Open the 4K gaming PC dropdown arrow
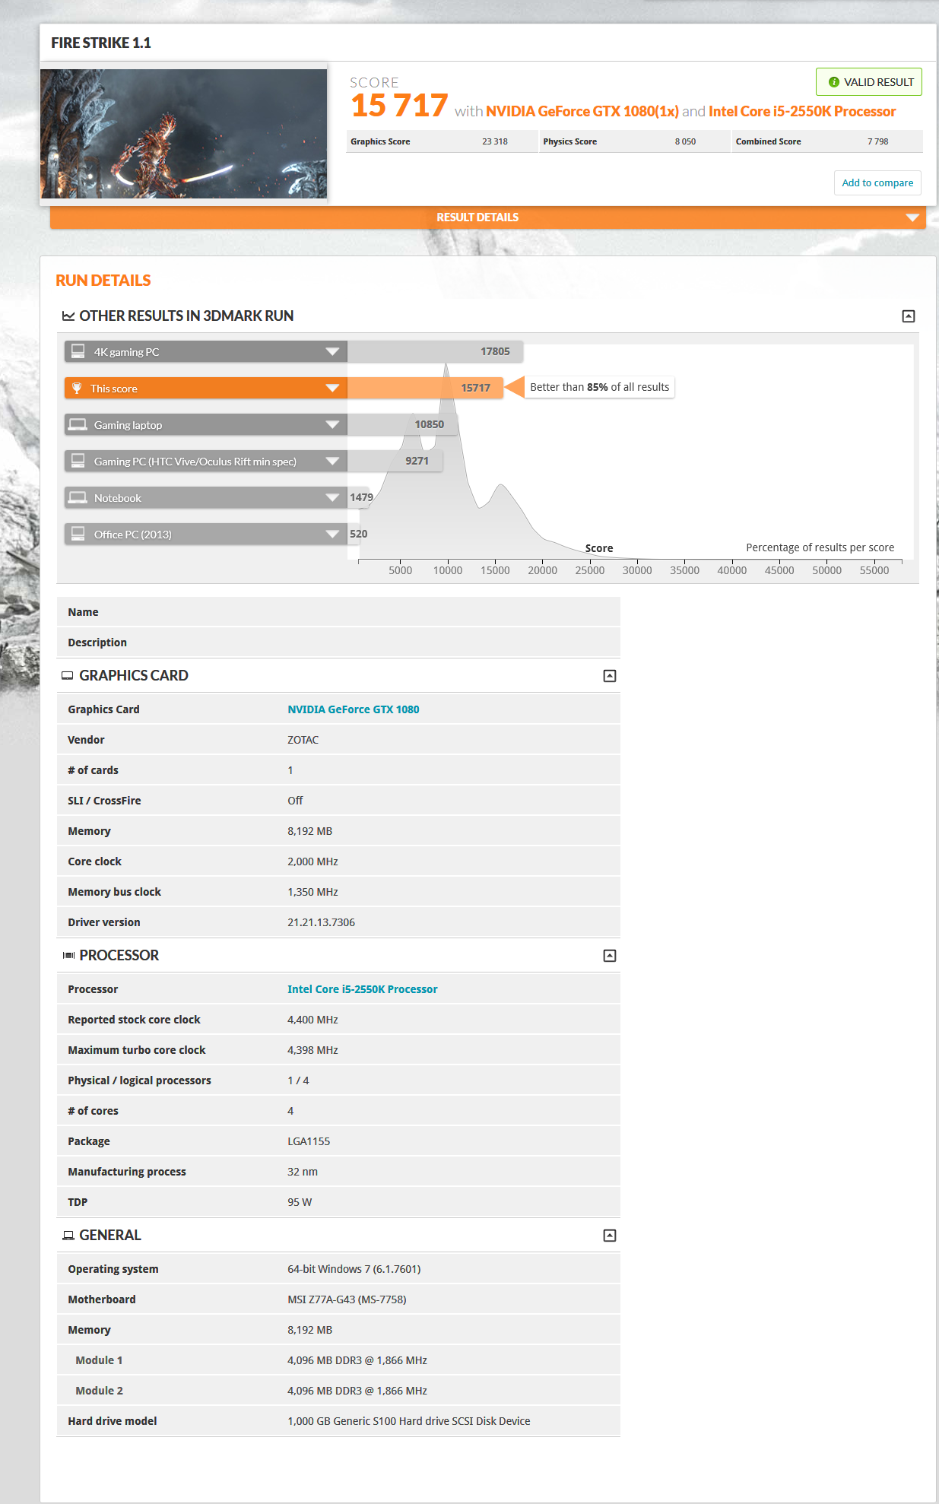This screenshot has width=939, height=1504. 332,351
